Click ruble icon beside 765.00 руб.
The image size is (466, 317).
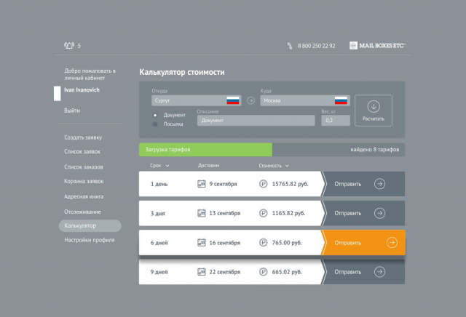[264, 243]
